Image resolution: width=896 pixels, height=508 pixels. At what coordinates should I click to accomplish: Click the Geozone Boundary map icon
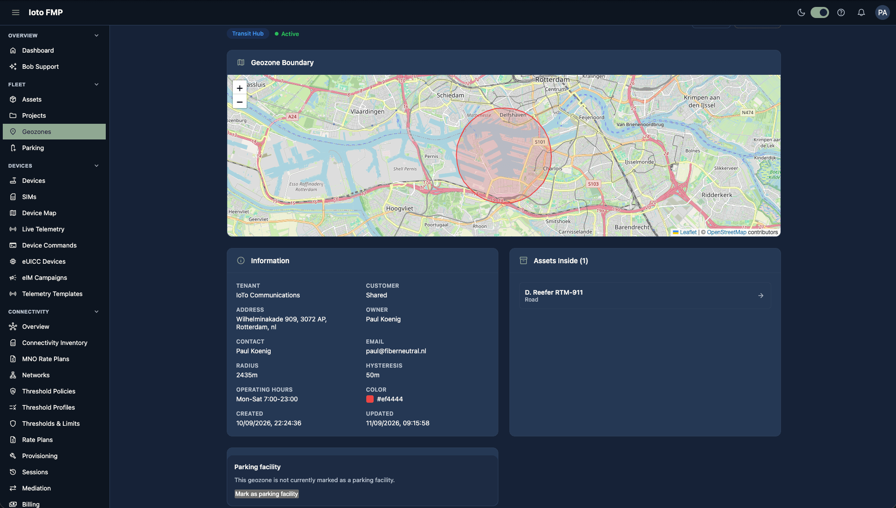tap(241, 62)
